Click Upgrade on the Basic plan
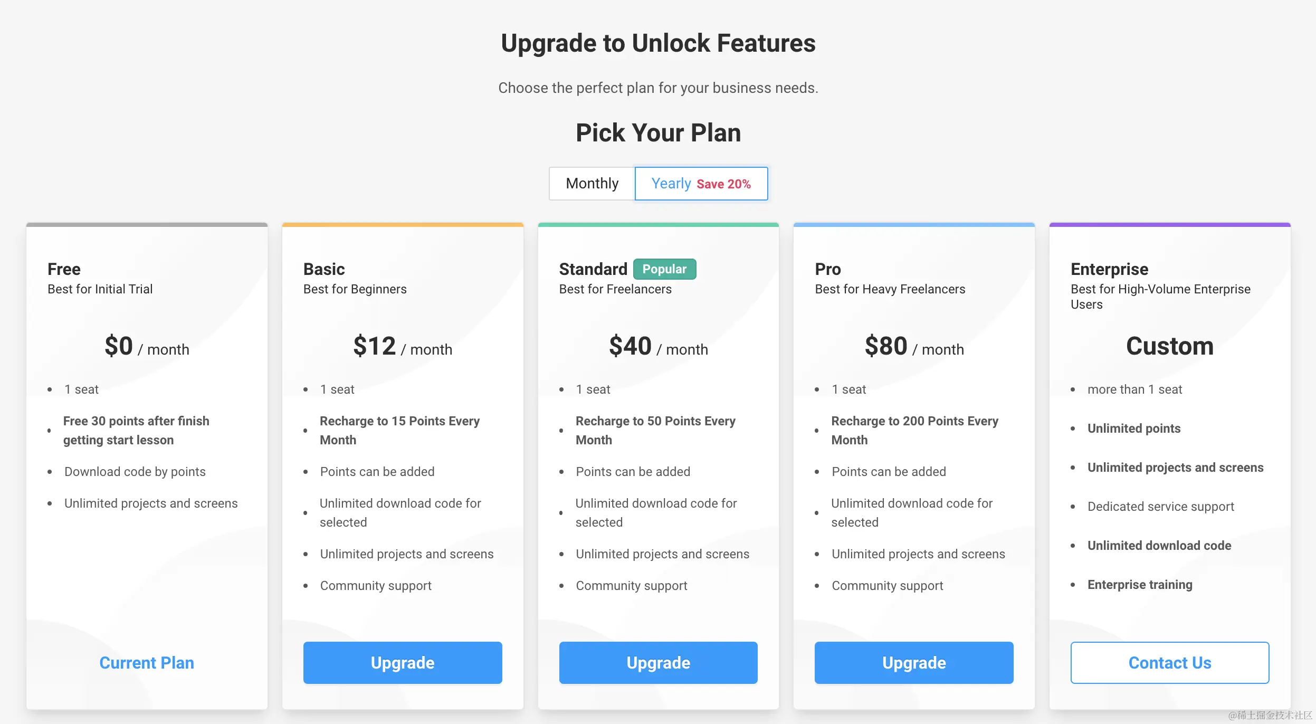Viewport: 1316px width, 724px height. [x=403, y=663]
